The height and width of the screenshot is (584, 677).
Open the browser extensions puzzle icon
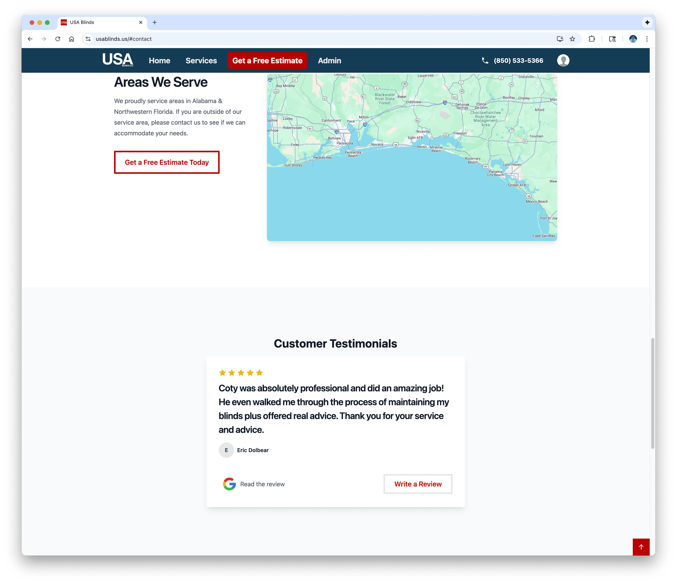click(x=592, y=39)
